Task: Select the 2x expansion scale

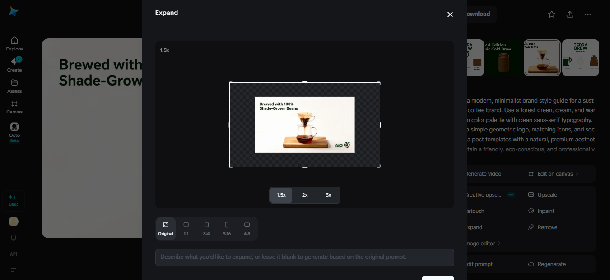Action: [305, 195]
